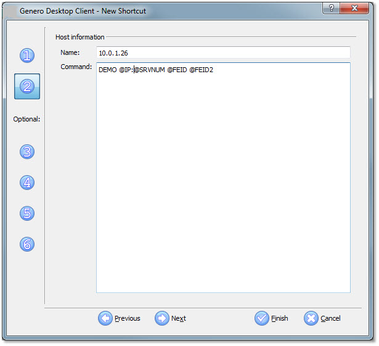Click the Name field containing 10.0.1.26
Screen dimensions: 379x346
(223, 53)
